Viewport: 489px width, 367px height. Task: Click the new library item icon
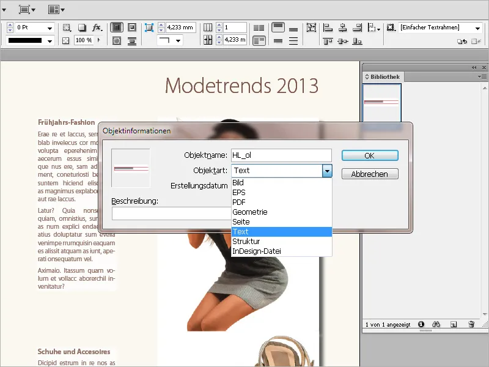(454, 325)
